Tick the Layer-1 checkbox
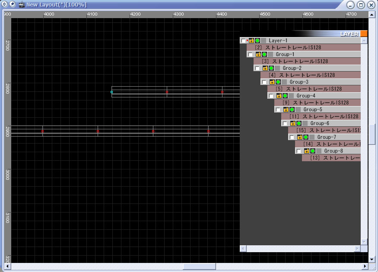Screen dimensions: 378x272 tap(244, 41)
